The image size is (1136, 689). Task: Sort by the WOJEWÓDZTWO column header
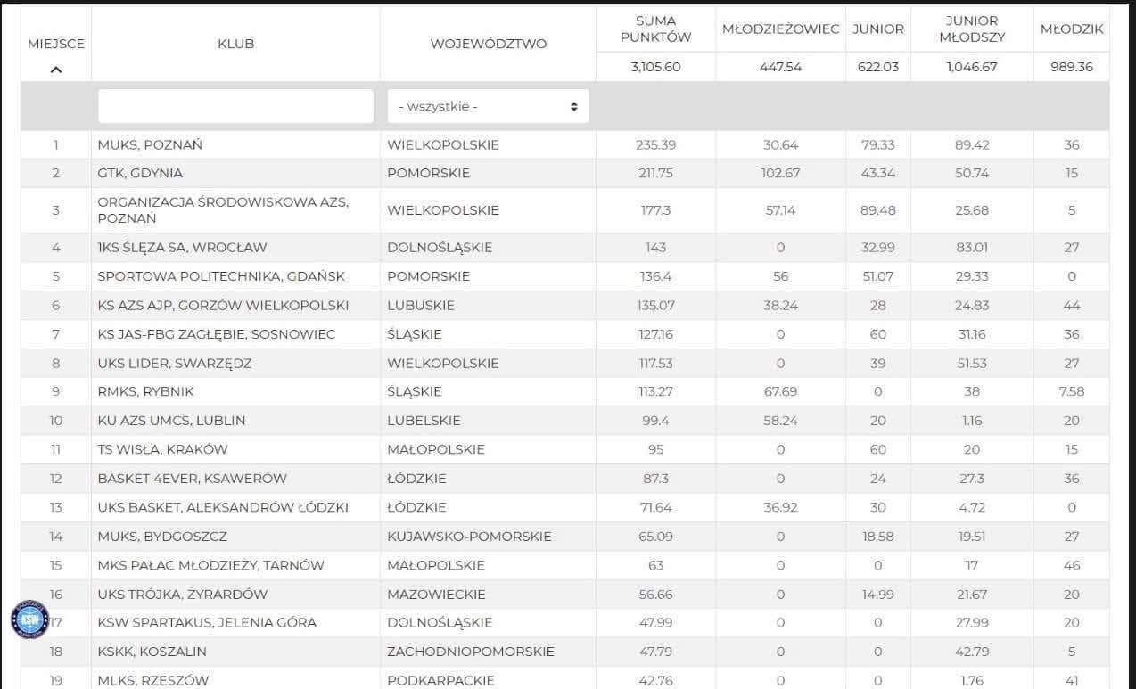pyautogui.click(x=488, y=44)
